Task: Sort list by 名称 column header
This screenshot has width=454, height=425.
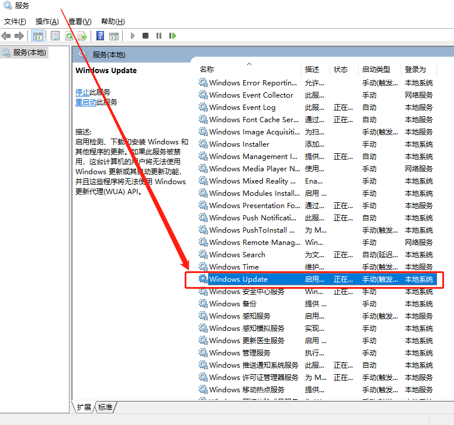Action: pos(207,70)
